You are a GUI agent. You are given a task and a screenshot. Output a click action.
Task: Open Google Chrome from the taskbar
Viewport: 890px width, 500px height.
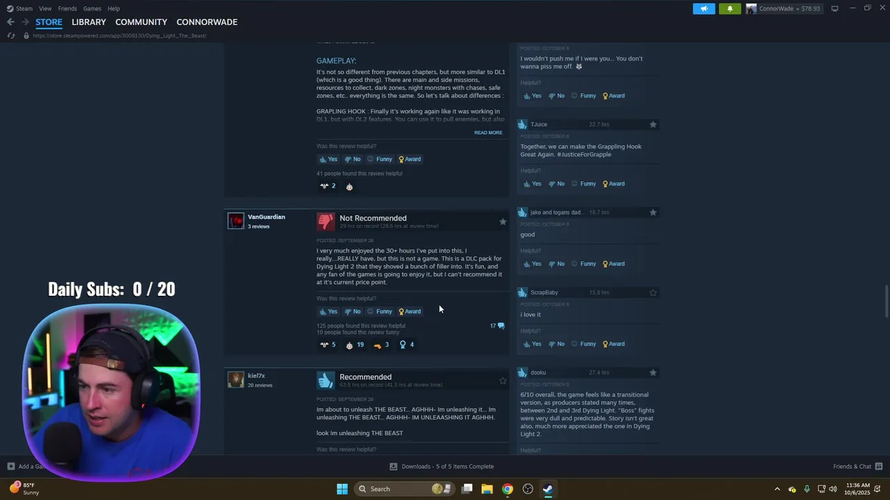click(508, 489)
